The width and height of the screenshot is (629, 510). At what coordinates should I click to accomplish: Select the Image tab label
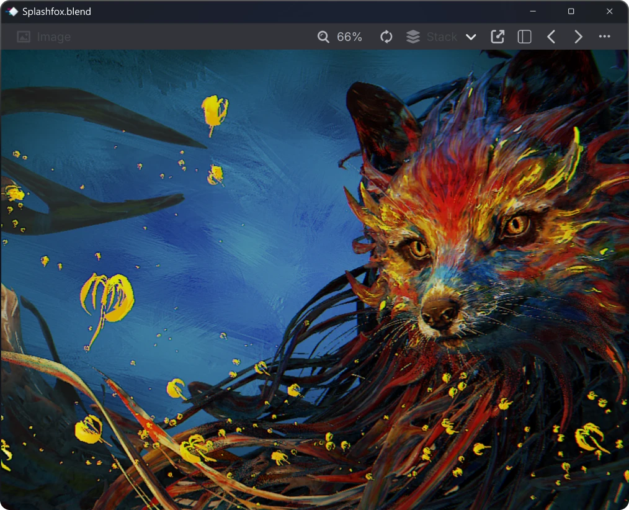[53, 37]
